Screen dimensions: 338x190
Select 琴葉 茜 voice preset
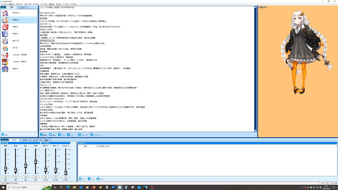[x=19, y=27]
